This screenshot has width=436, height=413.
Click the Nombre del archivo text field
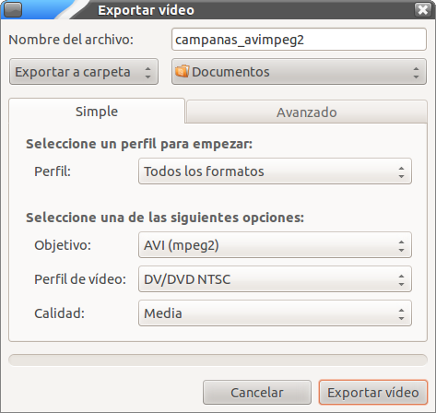coord(299,40)
